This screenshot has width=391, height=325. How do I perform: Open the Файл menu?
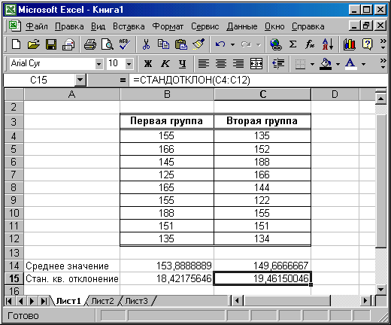[x=37, y=26]
